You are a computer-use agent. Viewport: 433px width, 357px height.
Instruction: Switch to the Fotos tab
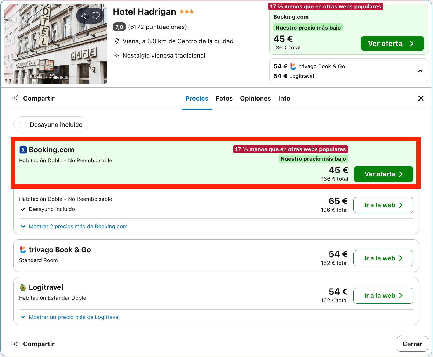[x=224, y=98]
